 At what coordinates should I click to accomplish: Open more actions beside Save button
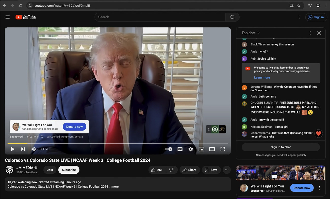point(227,170)
